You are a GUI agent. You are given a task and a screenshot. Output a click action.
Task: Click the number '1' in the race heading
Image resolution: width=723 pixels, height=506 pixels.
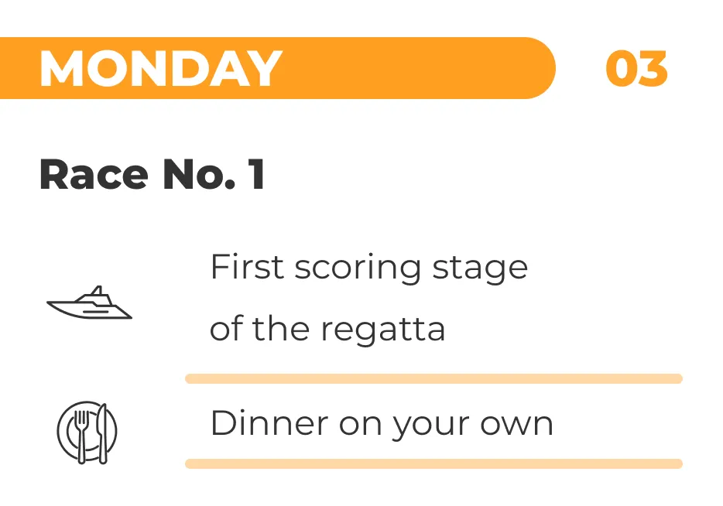click(x=256, y=175)
